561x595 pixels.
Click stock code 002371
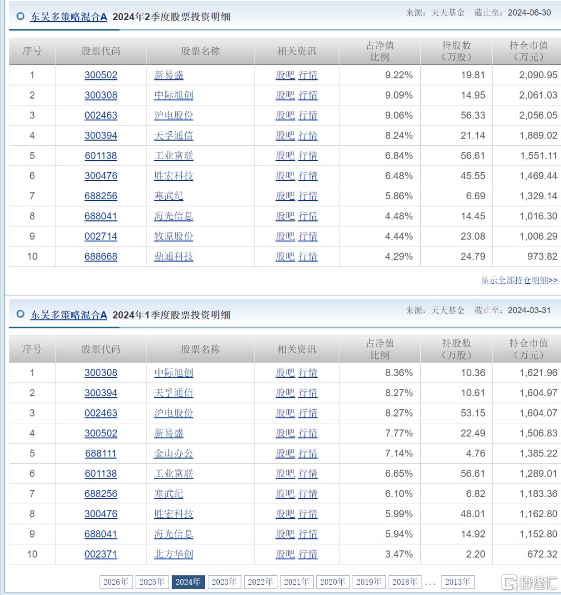pos(101,554)
